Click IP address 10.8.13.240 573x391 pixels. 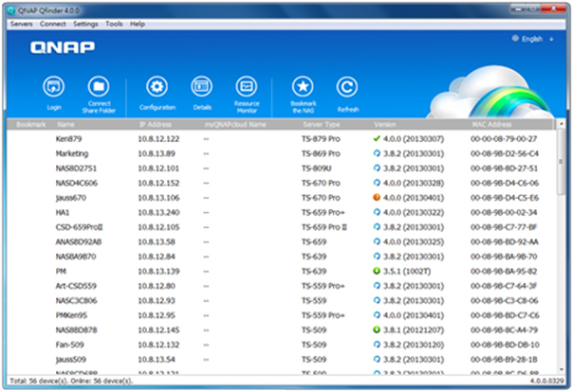click(x=158, y=212)
